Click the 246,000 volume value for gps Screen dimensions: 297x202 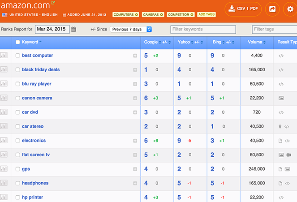click(257, 169)
